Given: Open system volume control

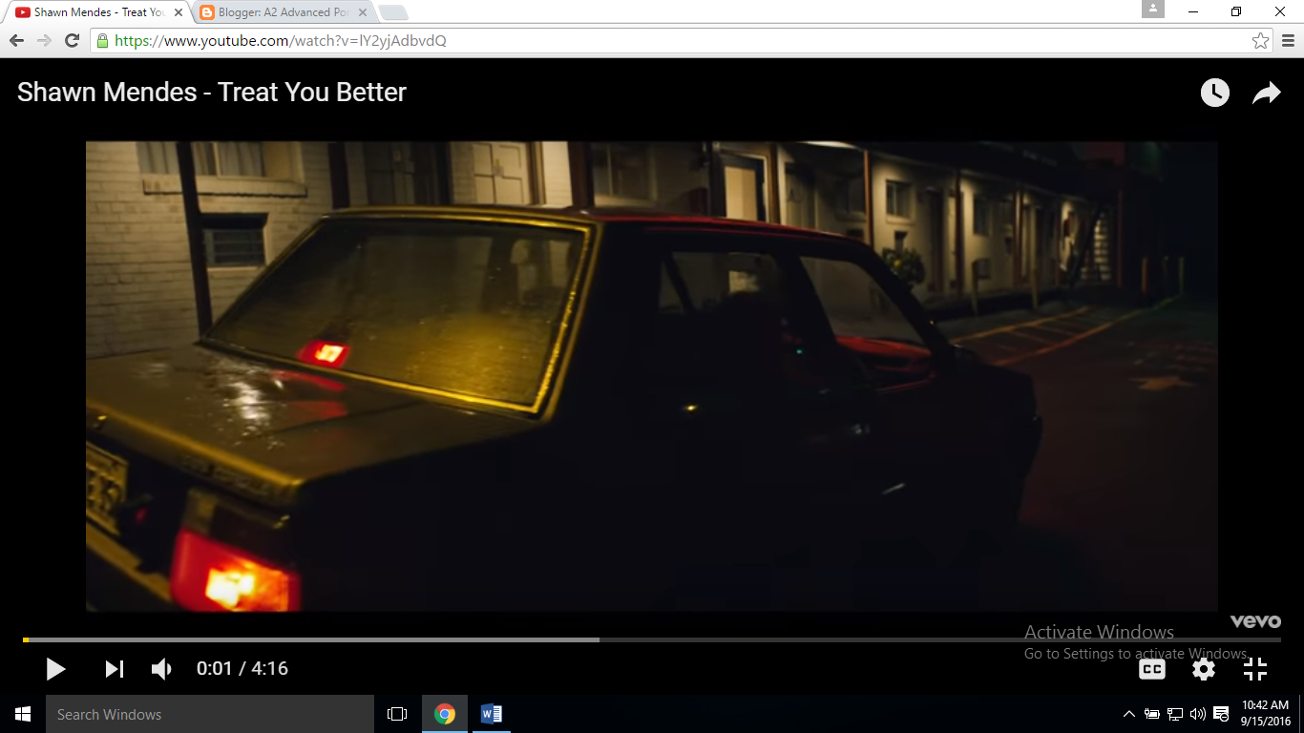Looking at the screenshot, I should coord(1198,714).
